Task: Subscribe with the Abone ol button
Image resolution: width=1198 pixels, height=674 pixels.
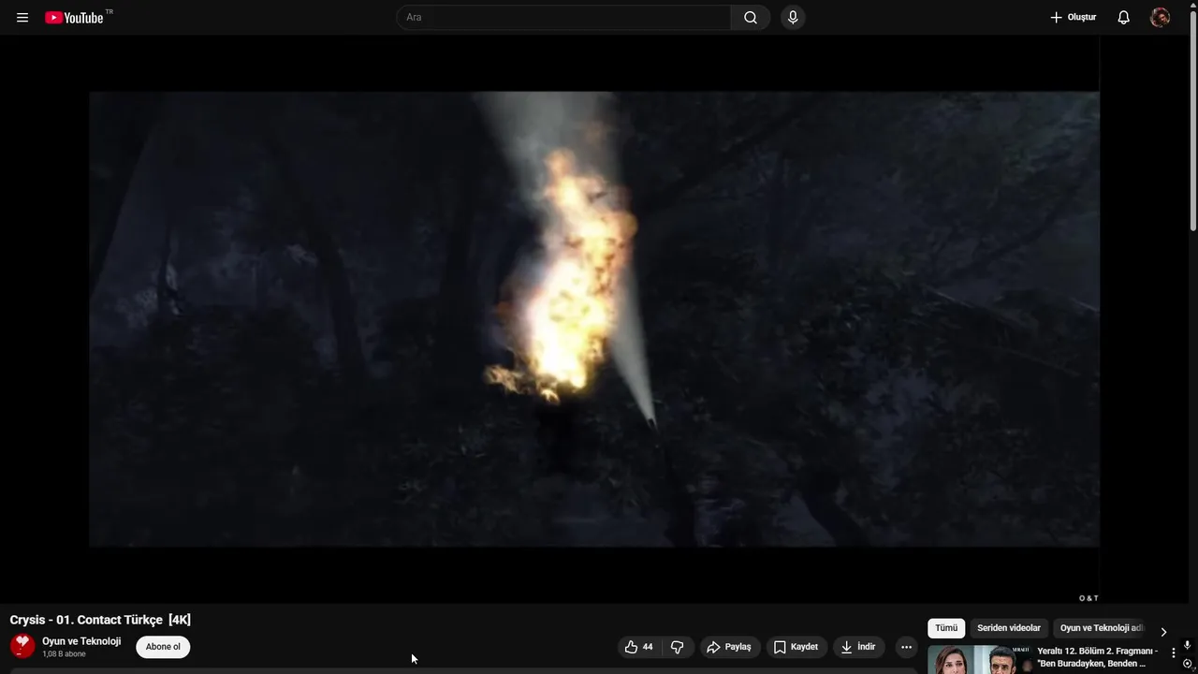Action: pyautogui.click(x=163, y=647)
